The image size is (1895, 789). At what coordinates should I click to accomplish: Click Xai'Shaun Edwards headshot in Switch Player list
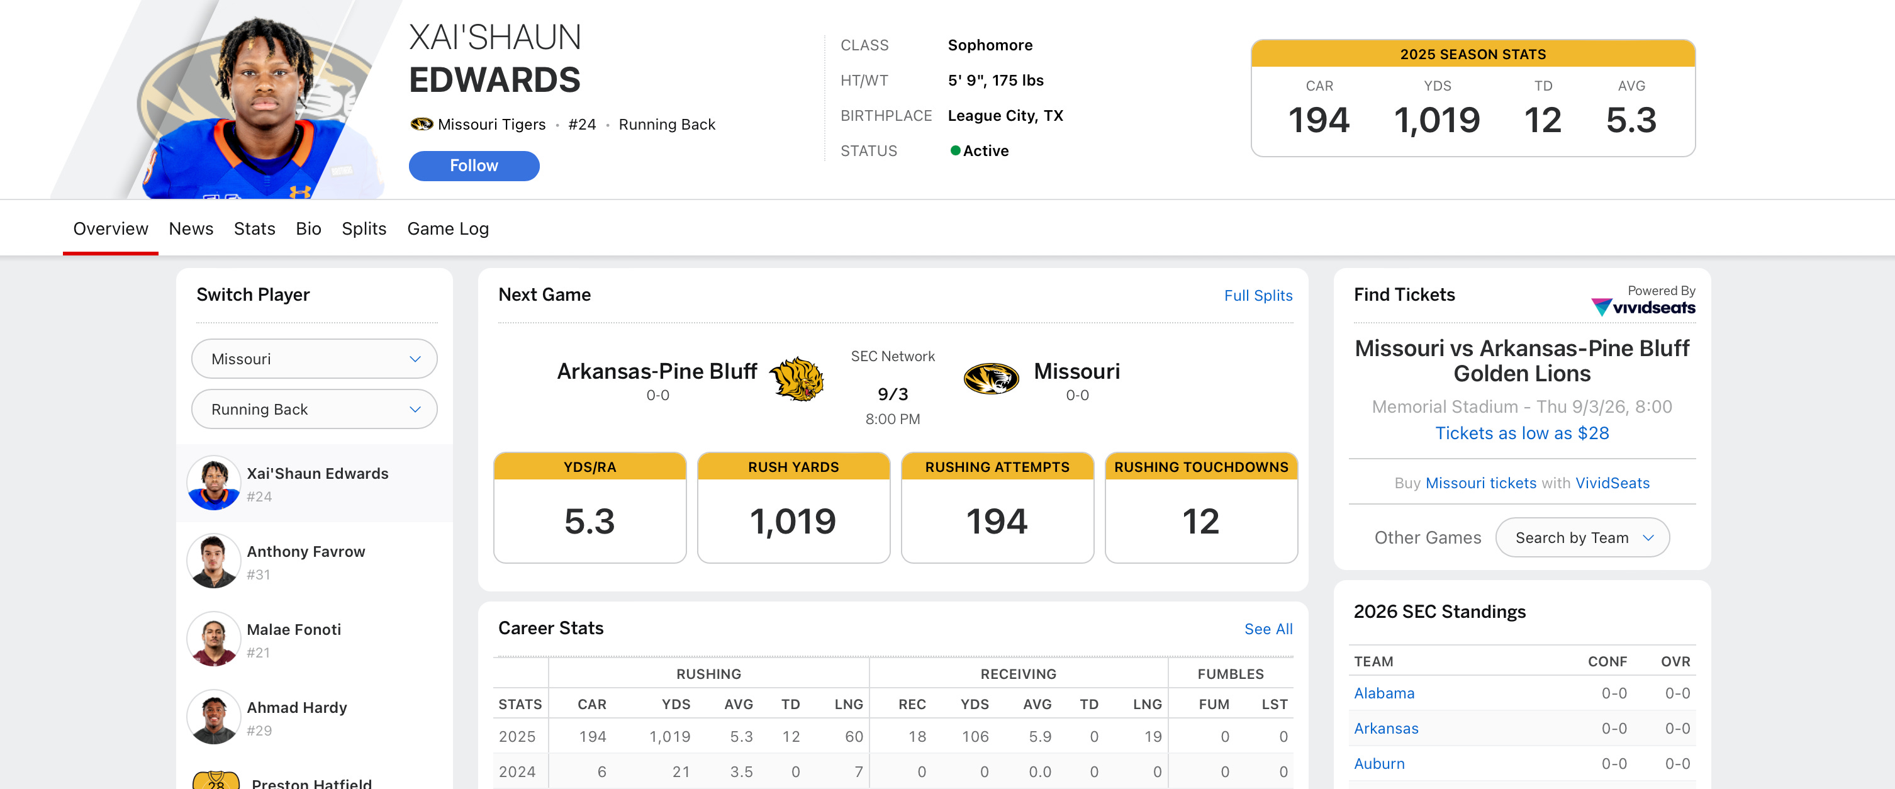coord(213,484)
